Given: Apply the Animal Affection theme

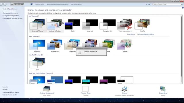Looking at the screenshot, I should 55,25.
